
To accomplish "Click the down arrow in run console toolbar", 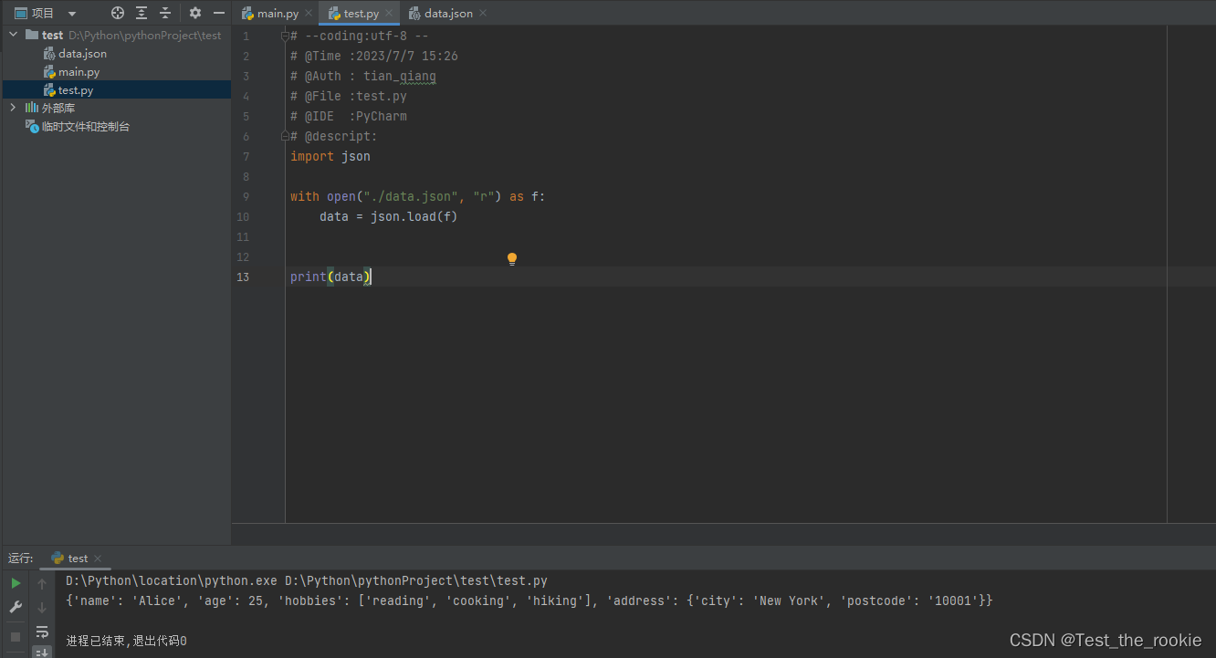I will pos(42,607).
